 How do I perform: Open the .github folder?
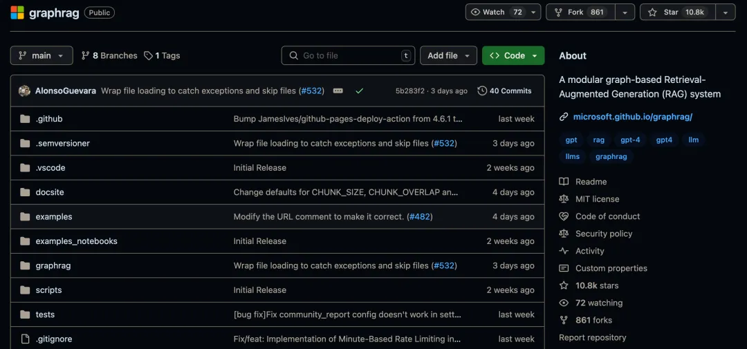click(x=49, y=119)
